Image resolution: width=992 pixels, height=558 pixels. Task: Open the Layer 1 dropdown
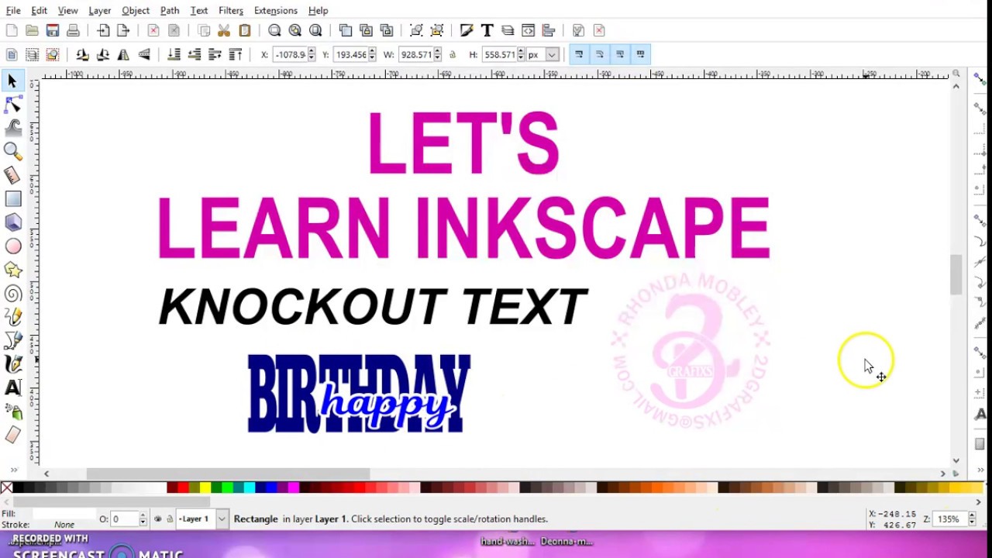pos(203,519)
